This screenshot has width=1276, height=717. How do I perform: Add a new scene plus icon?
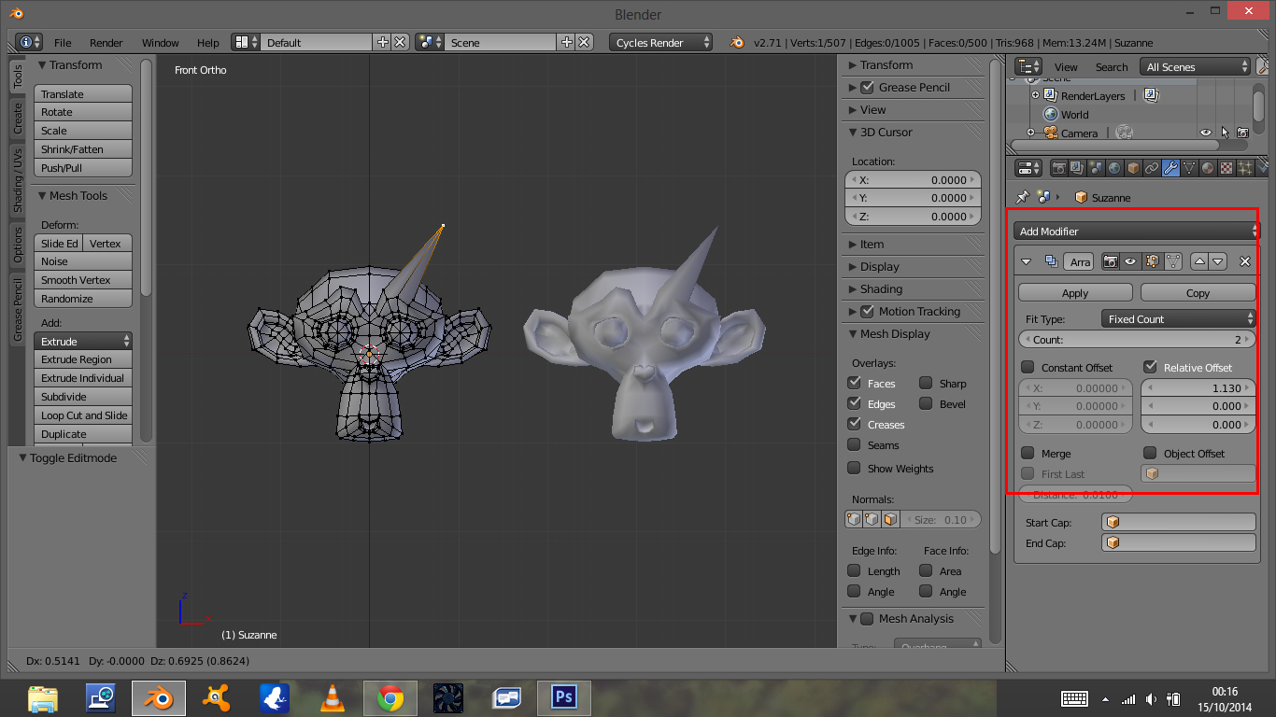click(x=566, y=42)
